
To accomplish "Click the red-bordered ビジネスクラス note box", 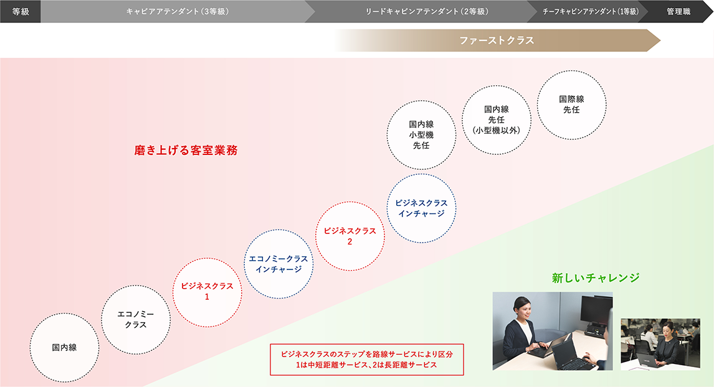I will pyautogui.click(x=367, y=360).
